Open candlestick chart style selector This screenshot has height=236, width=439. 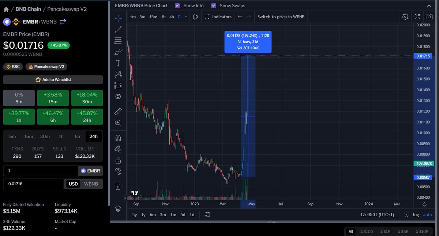[x=195, y=17]
